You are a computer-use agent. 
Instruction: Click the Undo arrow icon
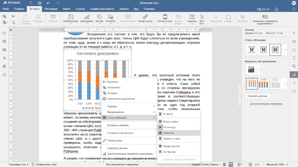[x=48, y=3]
